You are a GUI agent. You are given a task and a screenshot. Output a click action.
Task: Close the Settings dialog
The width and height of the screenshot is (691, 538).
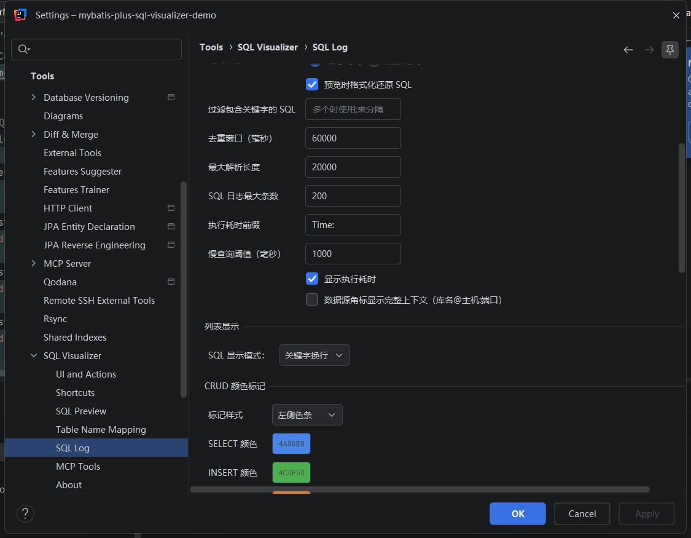(x=676, y=15)
